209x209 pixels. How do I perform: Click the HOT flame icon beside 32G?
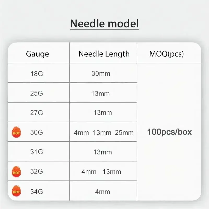point(16,172)
